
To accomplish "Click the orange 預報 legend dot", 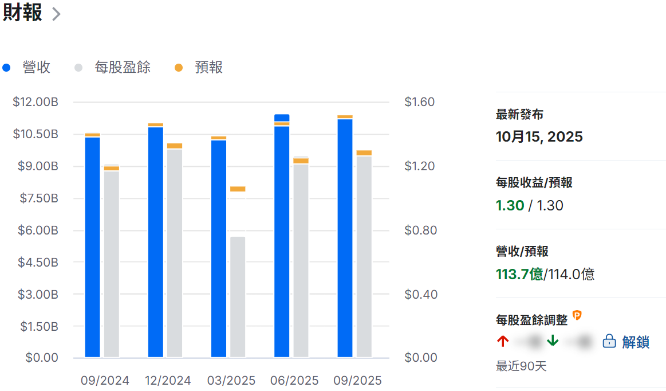I will [x=179, y=68].
